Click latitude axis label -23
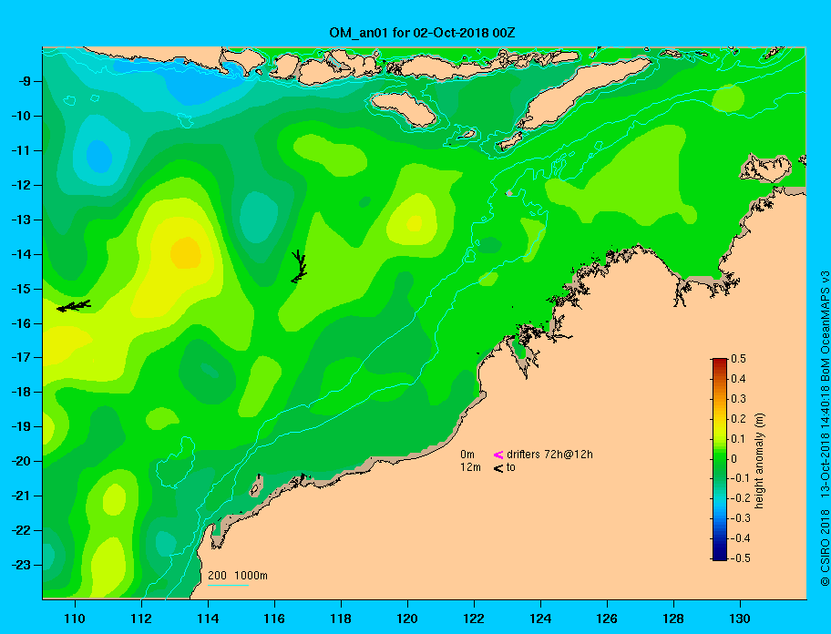Image resolution: width=831 pixels, height=634 pixels. click(22, 565)
